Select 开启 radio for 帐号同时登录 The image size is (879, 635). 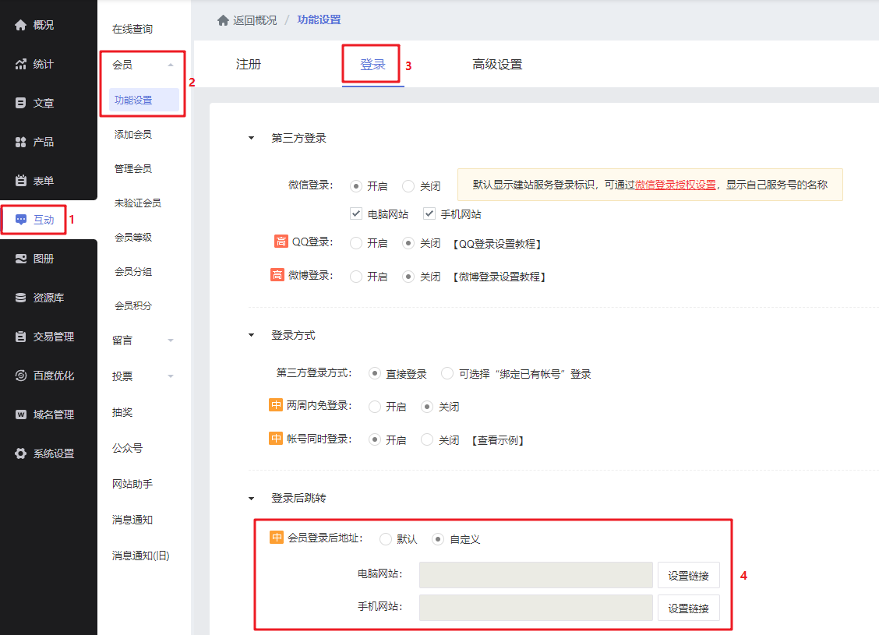click(x=375, y=440)
